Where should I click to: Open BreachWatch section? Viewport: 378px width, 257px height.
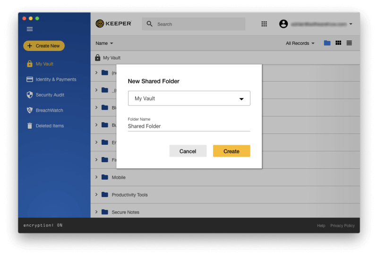50,110
